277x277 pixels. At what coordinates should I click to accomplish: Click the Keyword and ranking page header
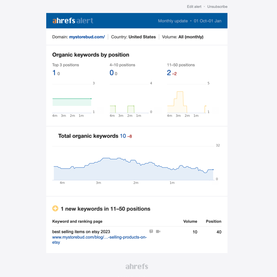[x=77, y=222]
